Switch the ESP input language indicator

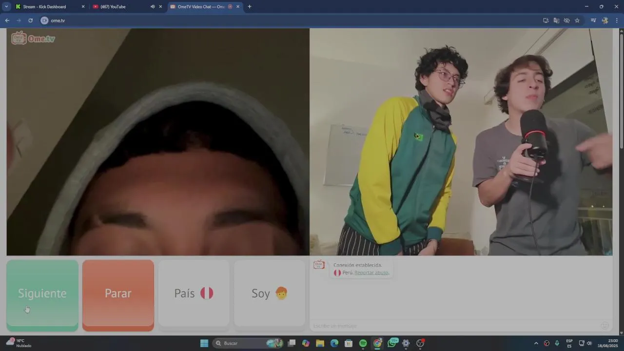(569, 343)
